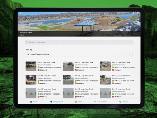This screenshot has width=157, height=118.
Task: Open the Settings tab
Action: click(x=124, y=102)
